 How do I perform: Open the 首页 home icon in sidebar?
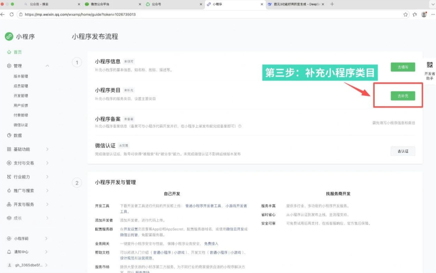click(9, 52)
